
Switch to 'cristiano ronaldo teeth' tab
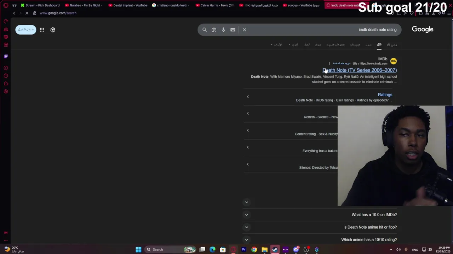(171, 5)
